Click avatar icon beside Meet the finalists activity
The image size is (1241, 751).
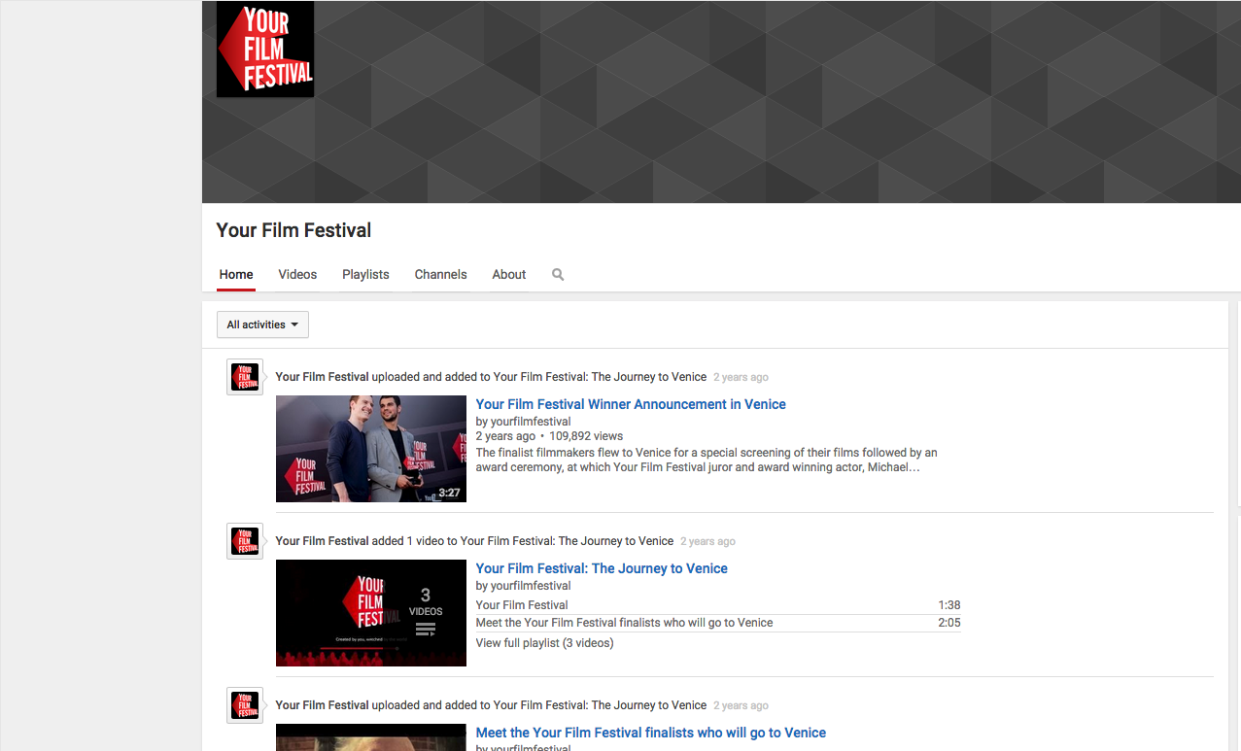pyautogui.click(x=245, y=705)
